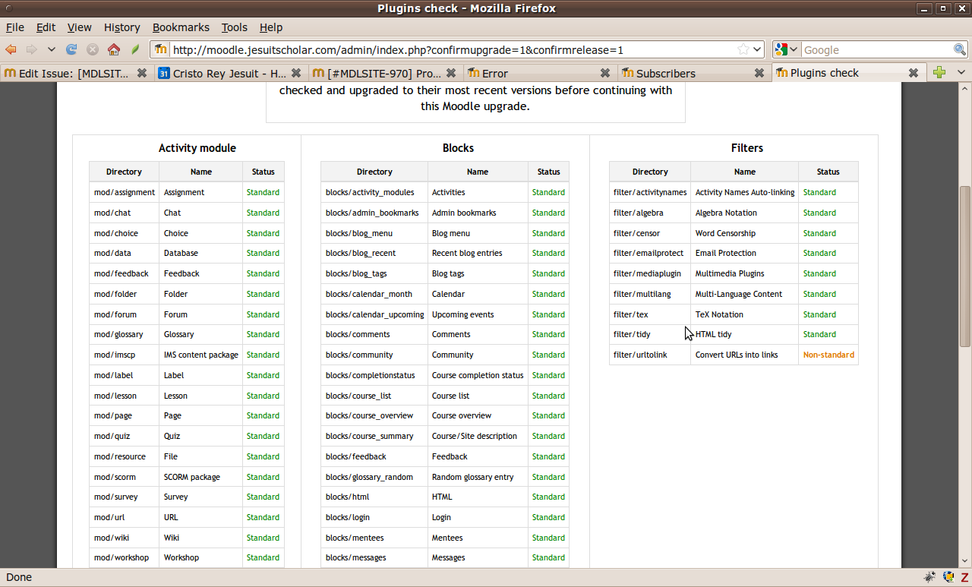Screen dimensions: 972x587
Task: Open the recent pages history dropdown
Action: [x=51, y=49]
